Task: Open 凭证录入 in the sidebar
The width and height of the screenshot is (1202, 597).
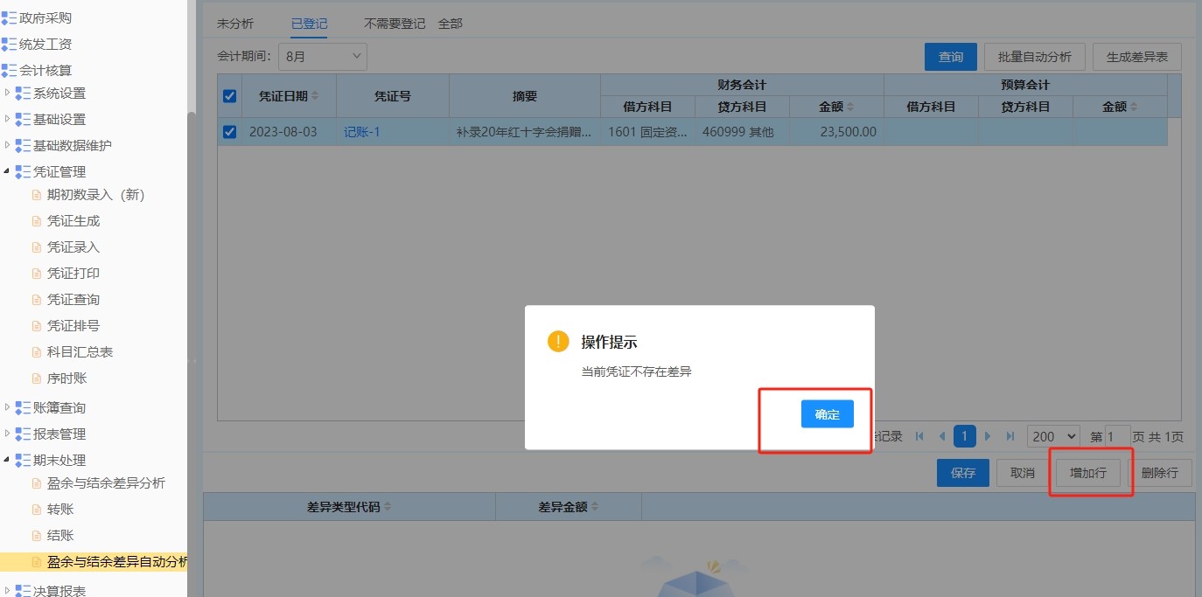Action: pyautogui.click(x=73, y=247)
